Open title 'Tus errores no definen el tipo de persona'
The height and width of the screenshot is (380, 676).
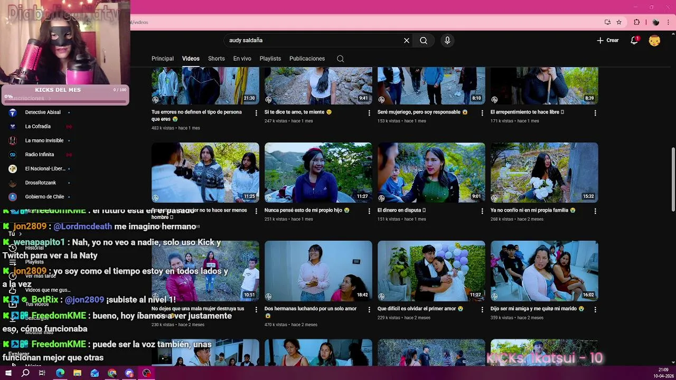click(196, 115)
